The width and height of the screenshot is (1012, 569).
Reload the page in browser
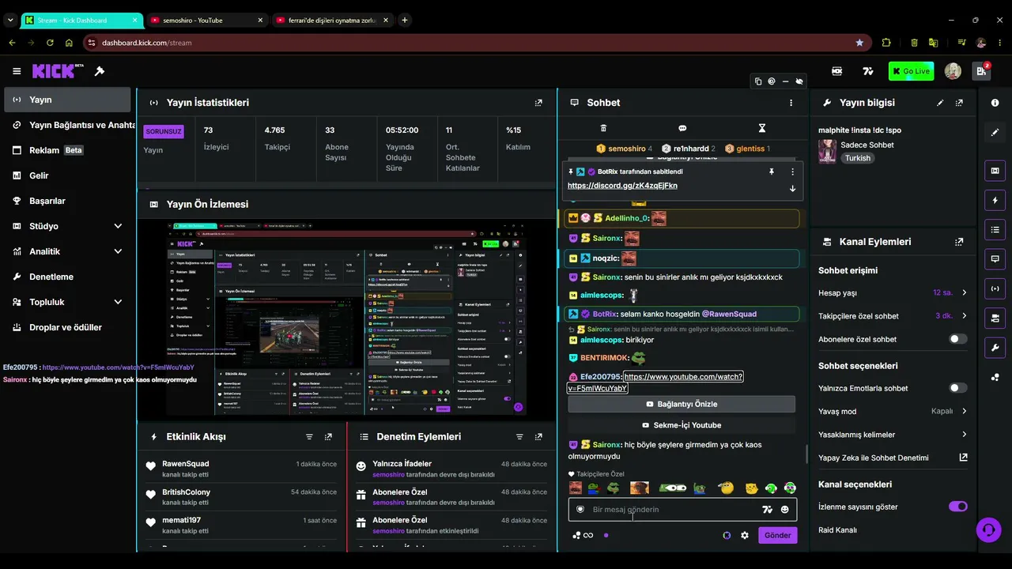[50, 43]
